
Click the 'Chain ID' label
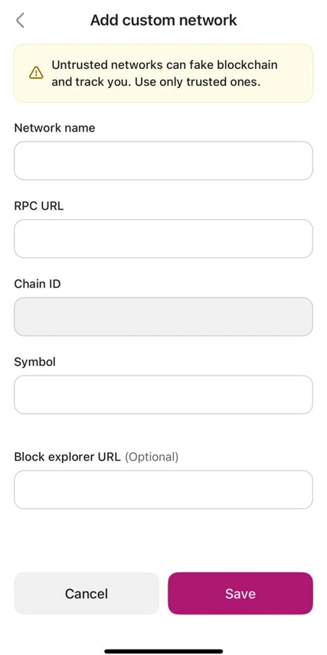tap(38, 284)
